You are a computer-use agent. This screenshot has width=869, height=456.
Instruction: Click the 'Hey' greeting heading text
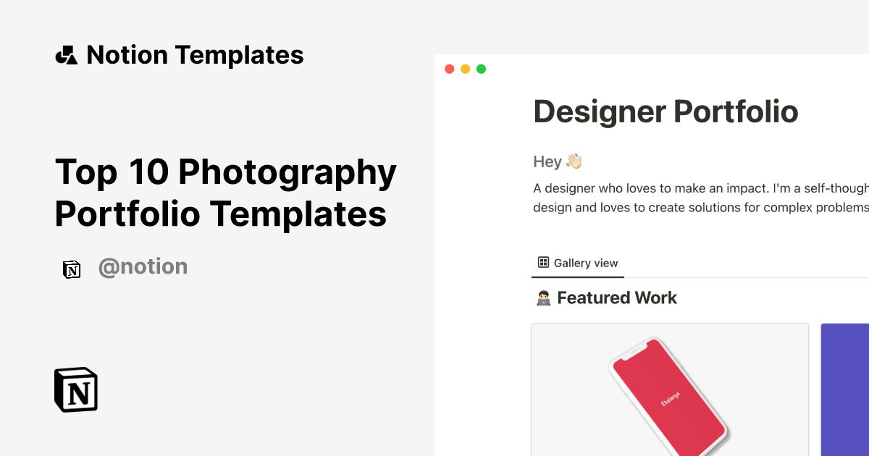point(547,161)
